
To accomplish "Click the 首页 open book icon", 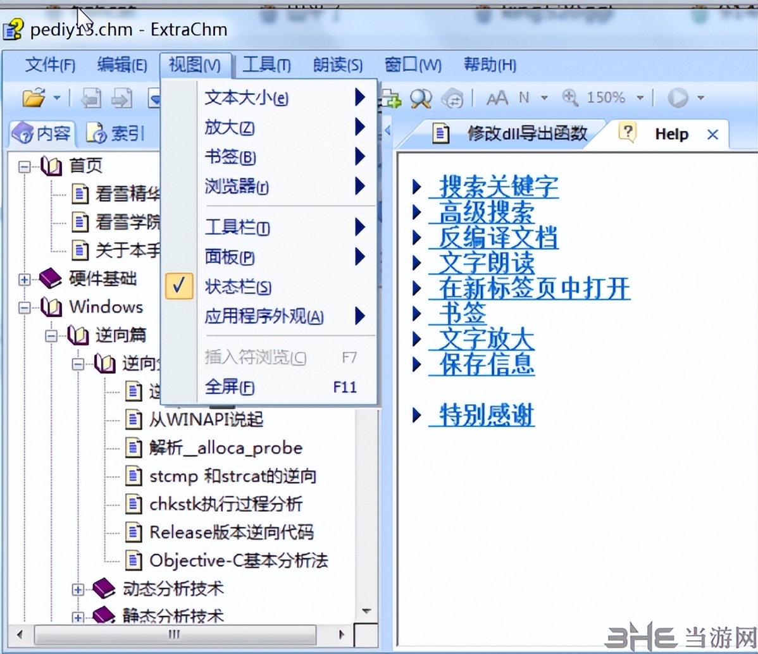I will click(51, 166).
